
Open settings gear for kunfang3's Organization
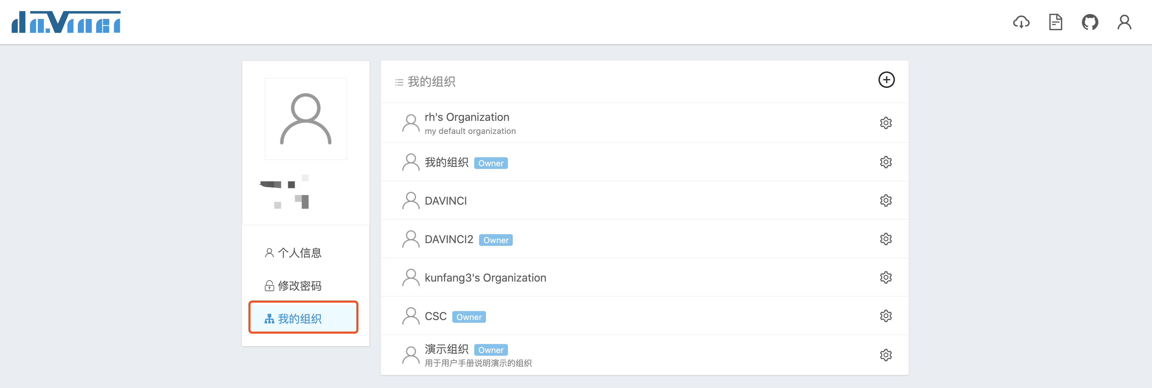coord(885,277)
